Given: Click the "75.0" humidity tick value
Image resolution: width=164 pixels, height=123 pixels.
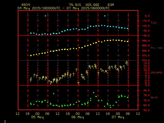Looking at the screenshot, I should [x=146, y=95].
